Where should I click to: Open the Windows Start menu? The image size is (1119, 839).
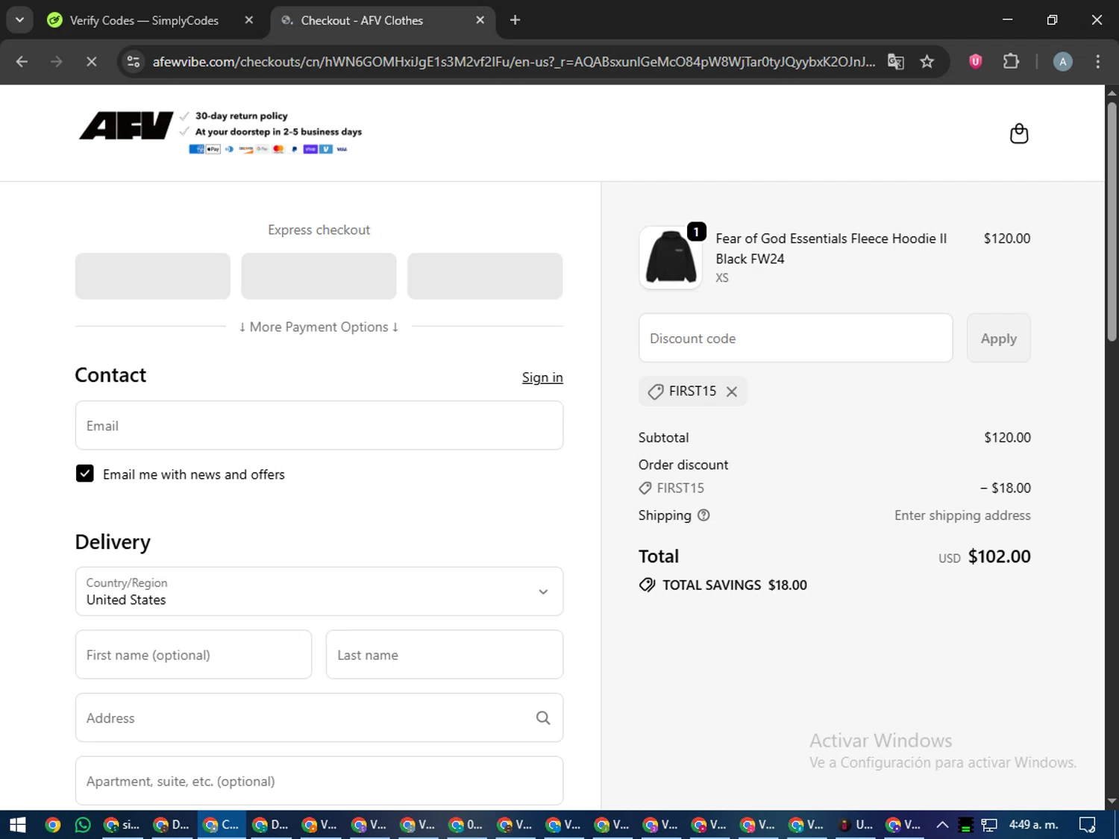[17, 825]
